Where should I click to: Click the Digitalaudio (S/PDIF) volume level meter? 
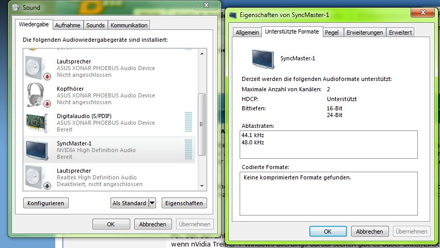pos(188,122)
